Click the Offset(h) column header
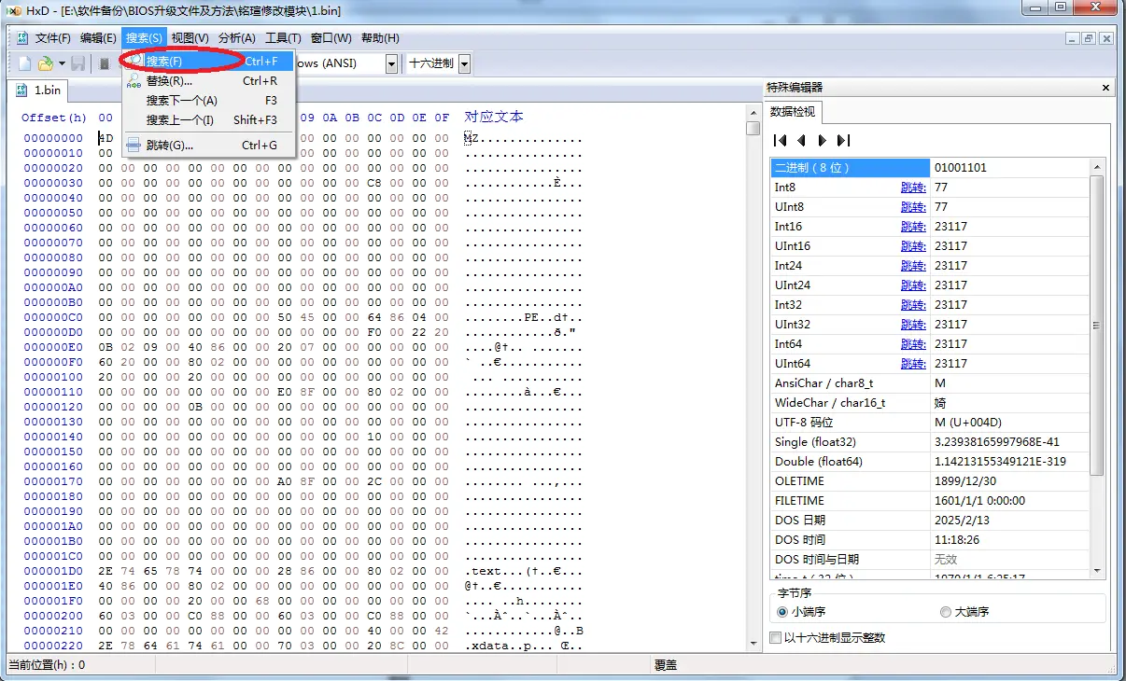The image size is (1126, 681). pyautogui.click(x=54, y=118)
